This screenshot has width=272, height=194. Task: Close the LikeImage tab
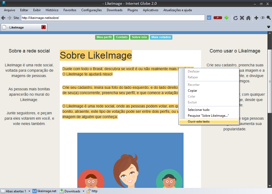[x=44, y=27]
